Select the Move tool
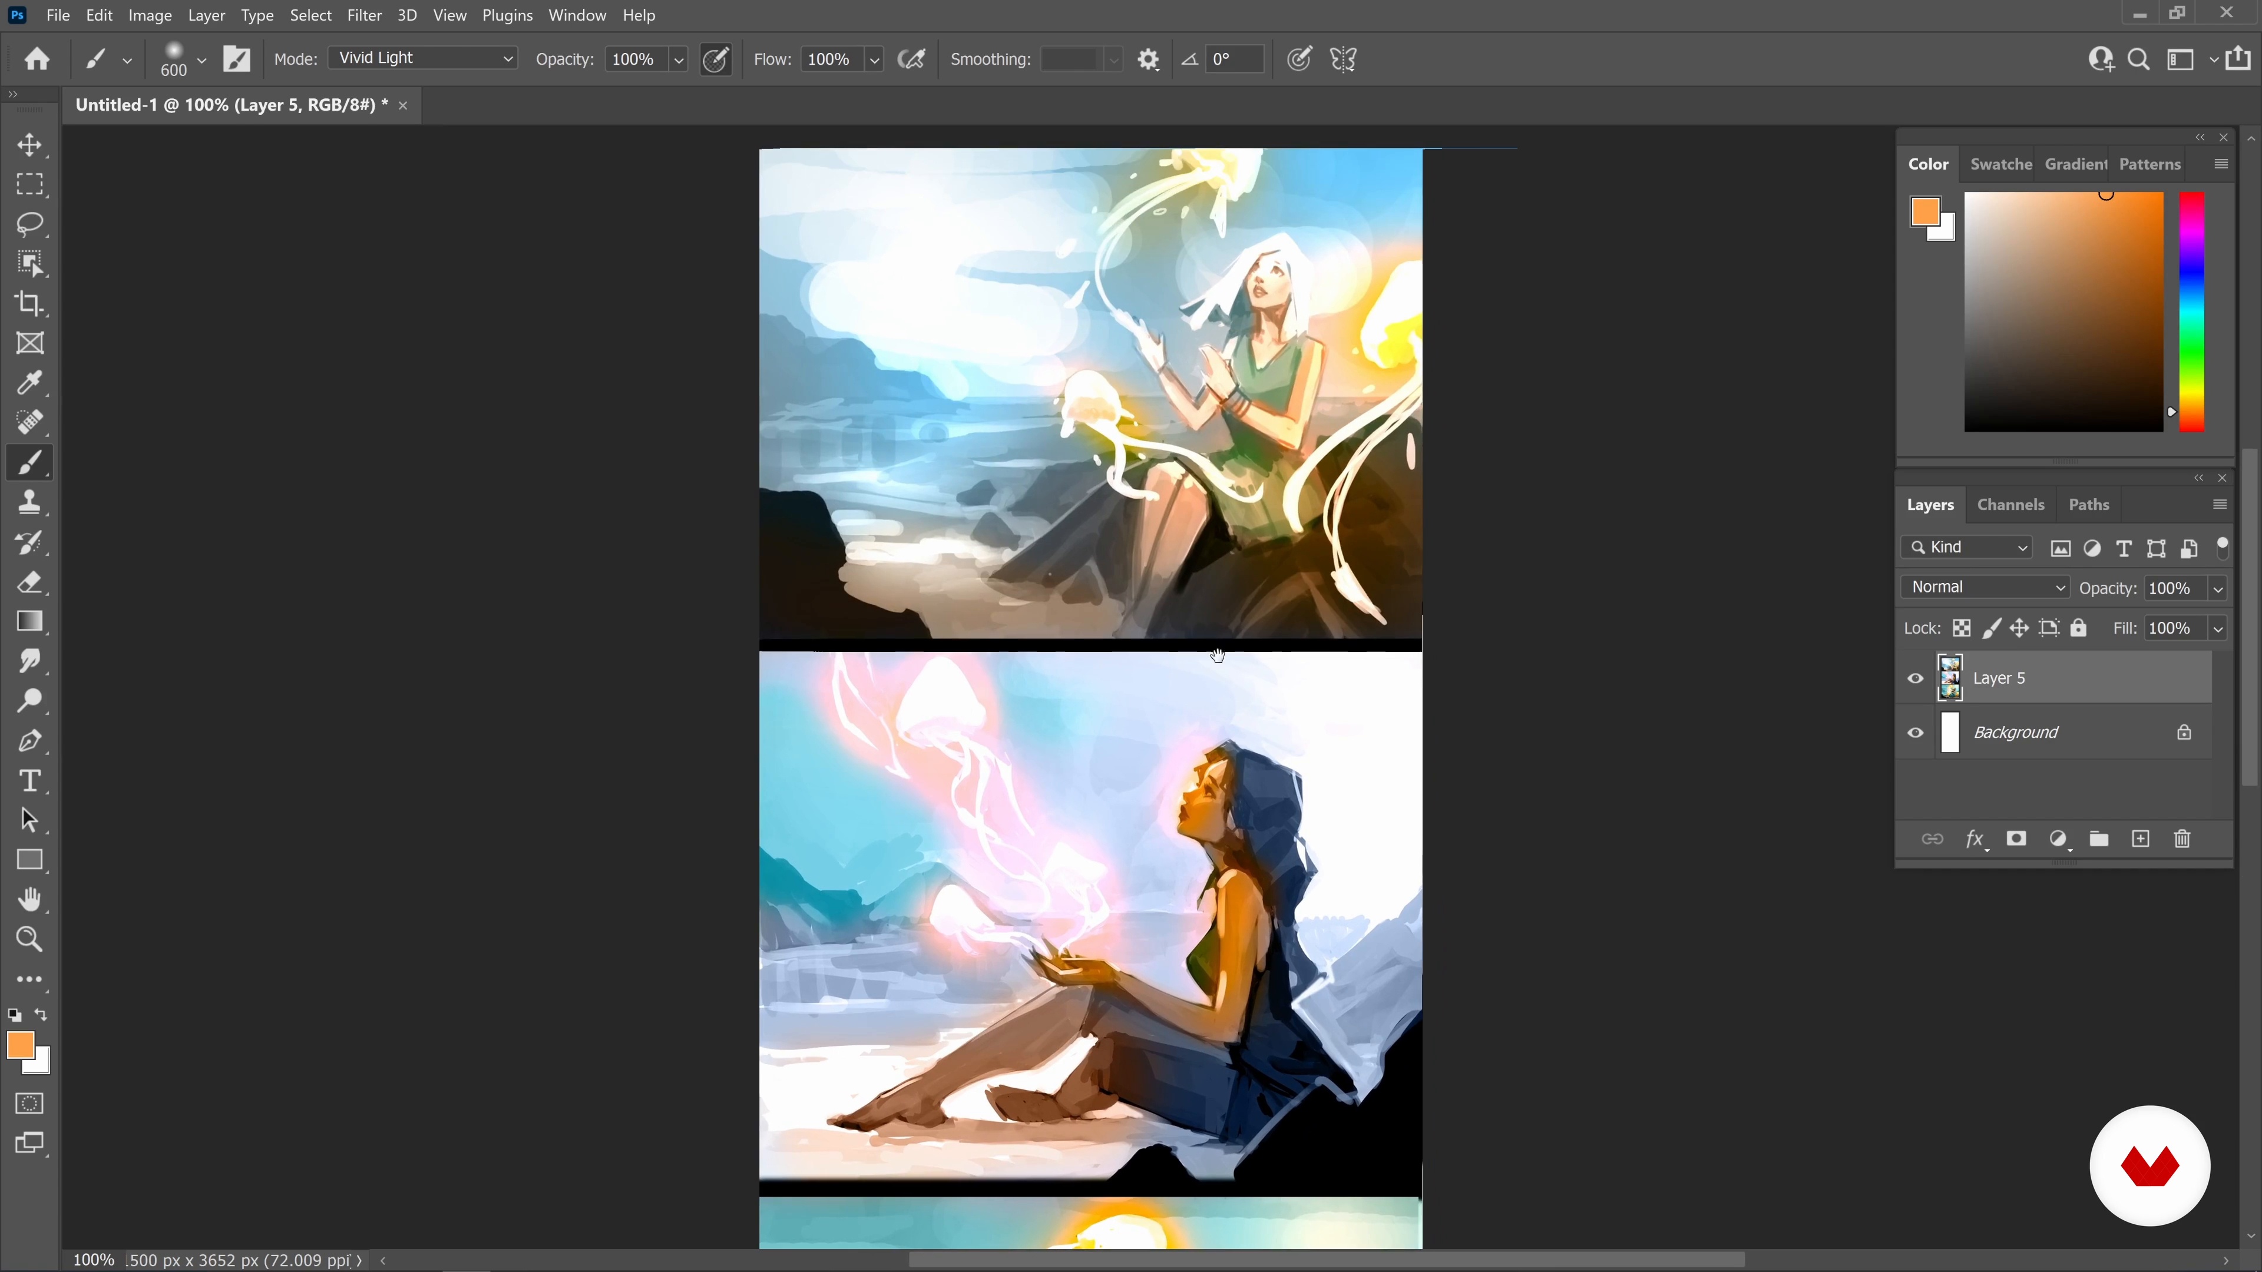 tap(30, 145)
